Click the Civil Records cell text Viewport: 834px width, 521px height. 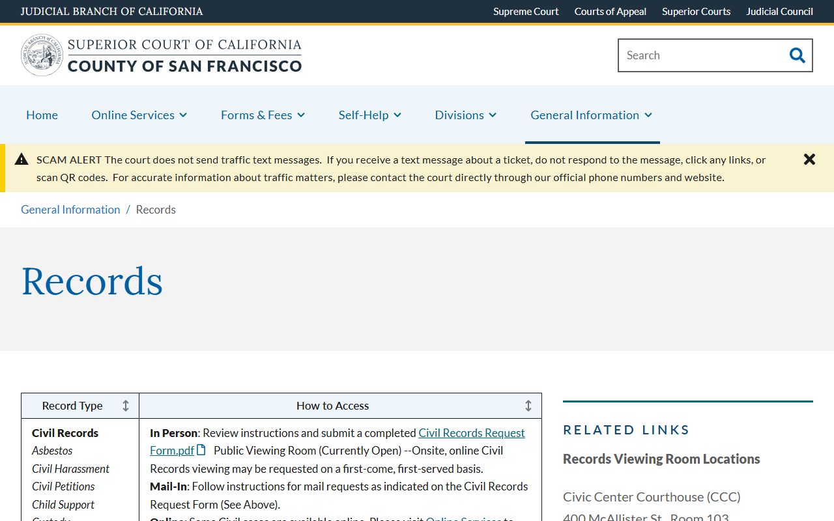click(65, 433)
